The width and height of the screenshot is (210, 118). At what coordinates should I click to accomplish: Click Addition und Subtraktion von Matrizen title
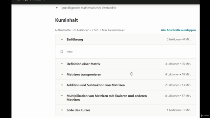coord(95,85)
